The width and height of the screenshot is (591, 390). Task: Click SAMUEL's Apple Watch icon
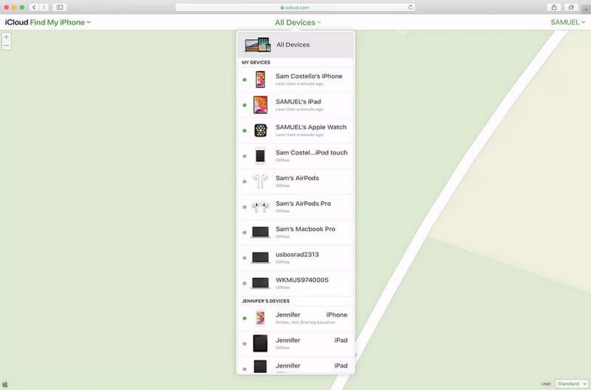pyautogui.click(x=261, y=131)
